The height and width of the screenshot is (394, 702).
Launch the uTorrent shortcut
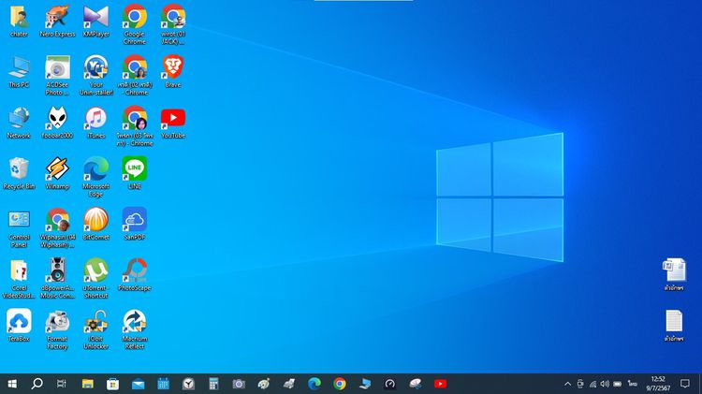[x=95, y=279]
